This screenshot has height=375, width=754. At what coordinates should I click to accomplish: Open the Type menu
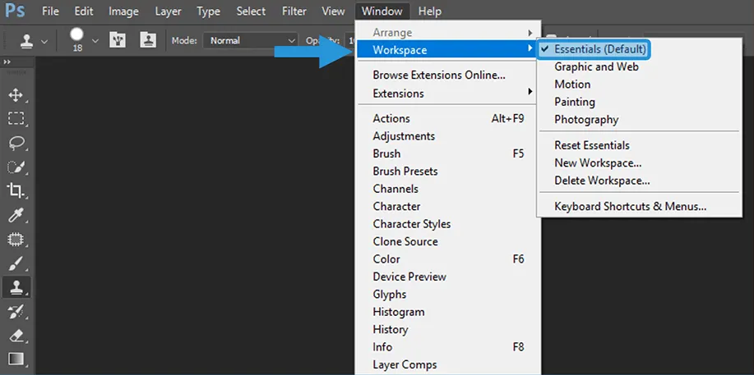pos(208,11)
